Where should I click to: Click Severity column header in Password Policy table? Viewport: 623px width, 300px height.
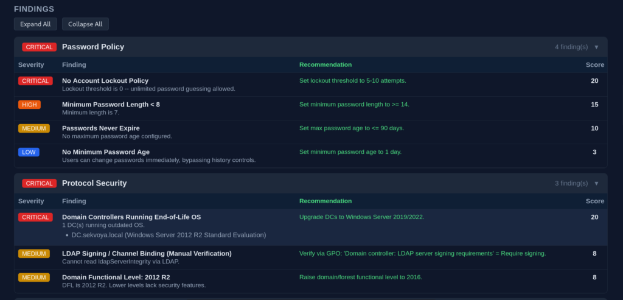pos(31,65)
